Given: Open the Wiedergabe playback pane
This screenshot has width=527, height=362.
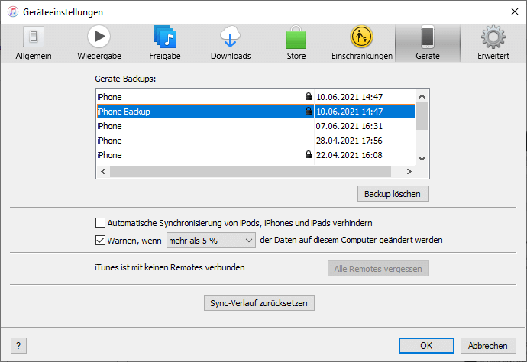Looking at the screenshot, I should [x=99, y=43].
